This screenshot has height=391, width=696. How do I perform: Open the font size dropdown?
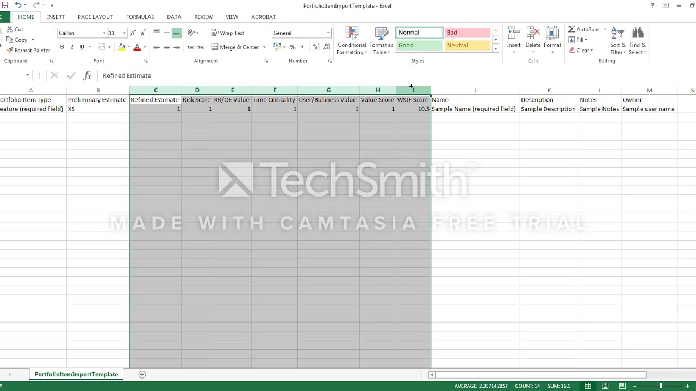pyautogui.click(x=124, y=33)
